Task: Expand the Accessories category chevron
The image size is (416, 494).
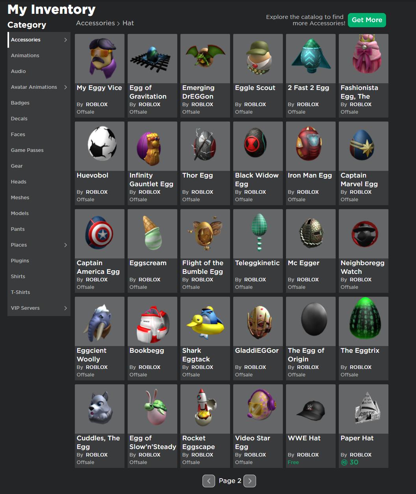Action: [65, 40]
